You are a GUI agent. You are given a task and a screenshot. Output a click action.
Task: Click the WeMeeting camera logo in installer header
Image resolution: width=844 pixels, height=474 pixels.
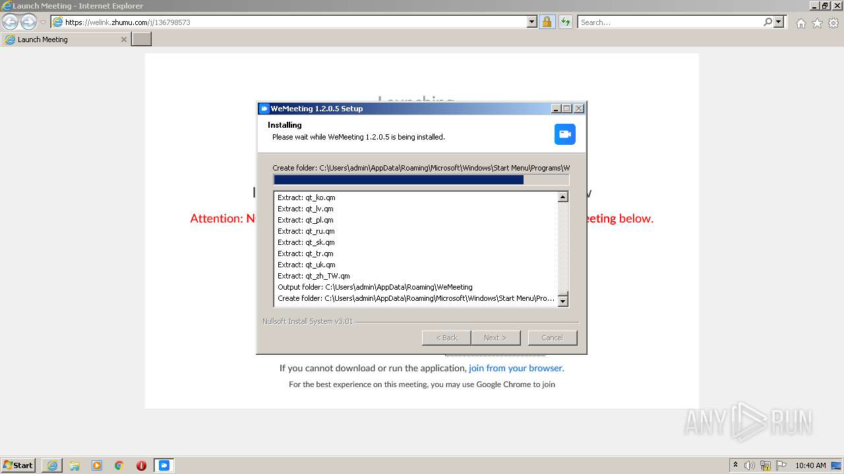click(x=565, y=134)
